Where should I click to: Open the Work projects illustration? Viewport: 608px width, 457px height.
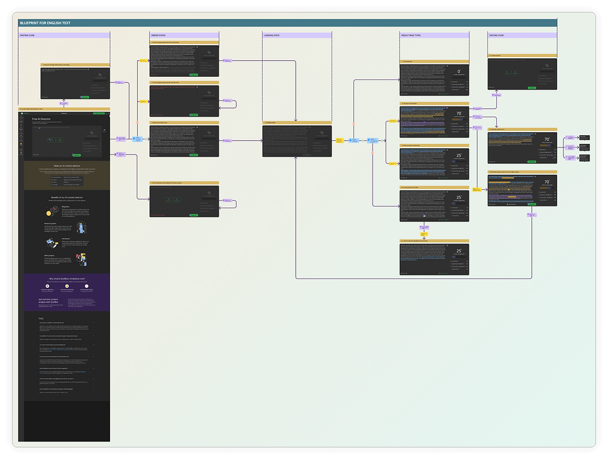pyautogui.click(x=81, y=259)
